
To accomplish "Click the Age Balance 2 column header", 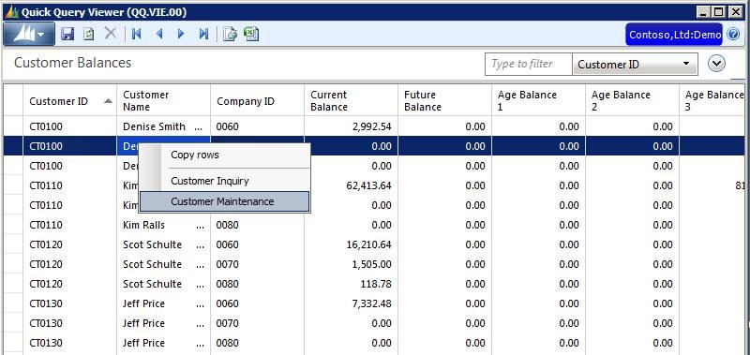I will 632,101.
